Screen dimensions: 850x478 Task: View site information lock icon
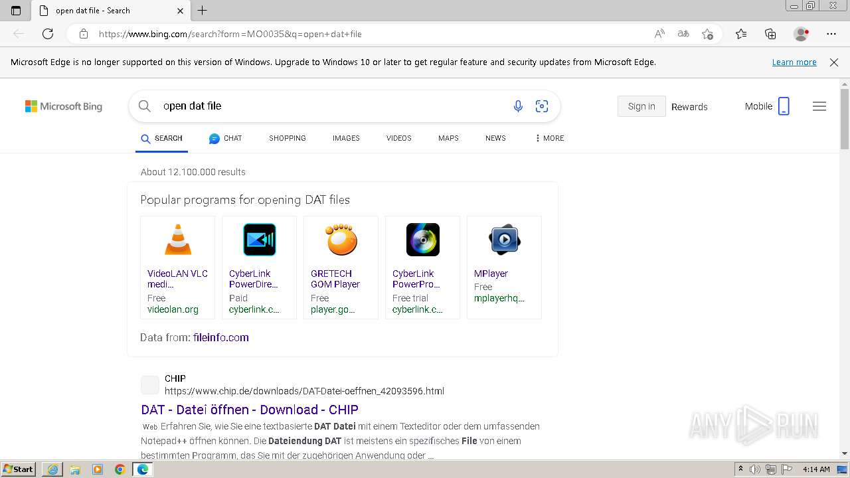(x=84, y=34)
